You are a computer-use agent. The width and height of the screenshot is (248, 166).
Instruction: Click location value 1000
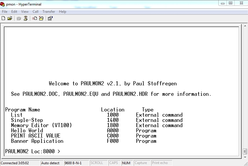113,115
